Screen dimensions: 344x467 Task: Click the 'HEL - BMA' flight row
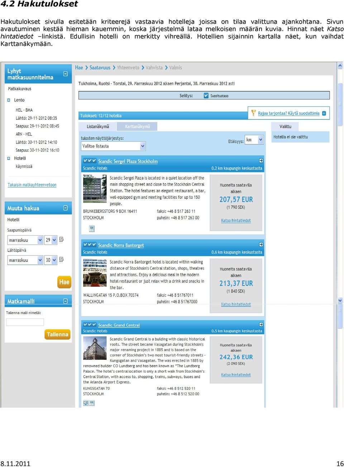click(24, 110)
